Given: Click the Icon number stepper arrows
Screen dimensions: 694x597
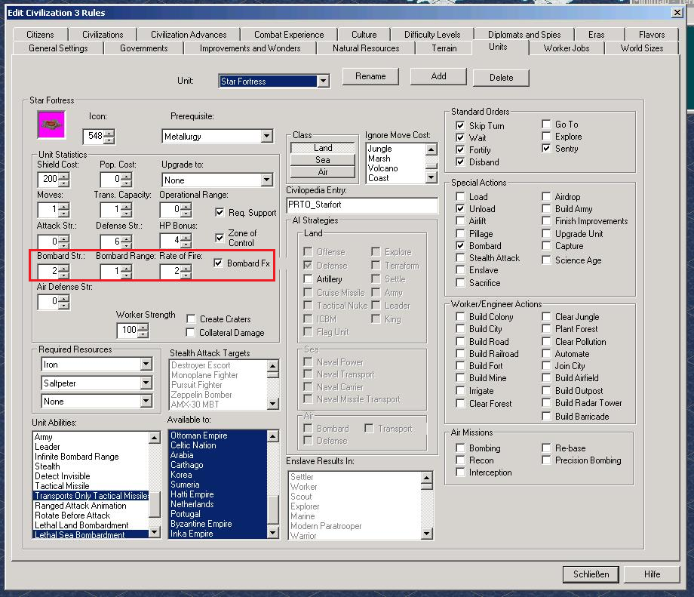Looking at the screenshot, I should point(109,137).
